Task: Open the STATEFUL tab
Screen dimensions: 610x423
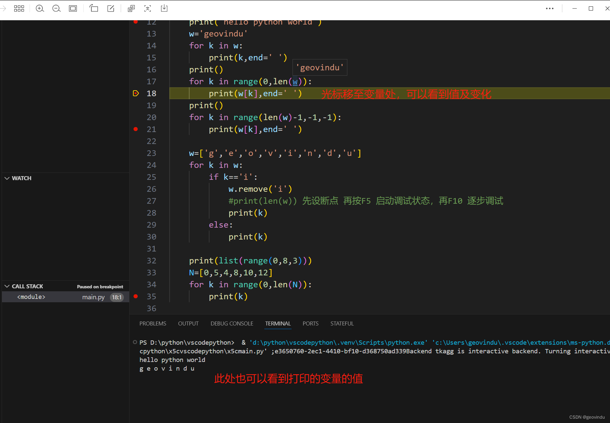Action: (x=342, y=323)
